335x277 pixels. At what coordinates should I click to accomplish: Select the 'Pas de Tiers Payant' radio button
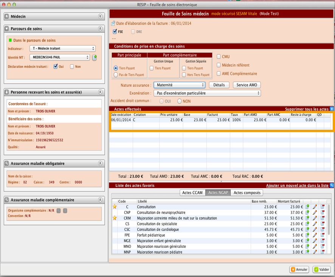click(x=116, y=75)
